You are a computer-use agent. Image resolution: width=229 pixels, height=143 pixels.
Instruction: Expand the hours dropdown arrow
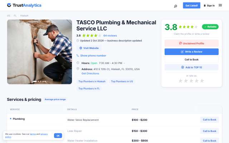124,63
